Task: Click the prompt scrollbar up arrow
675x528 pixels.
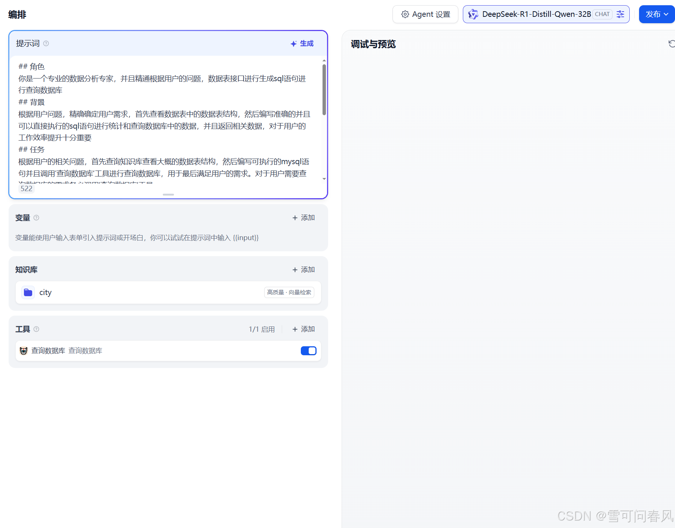Action: click(x=324, y=60)
